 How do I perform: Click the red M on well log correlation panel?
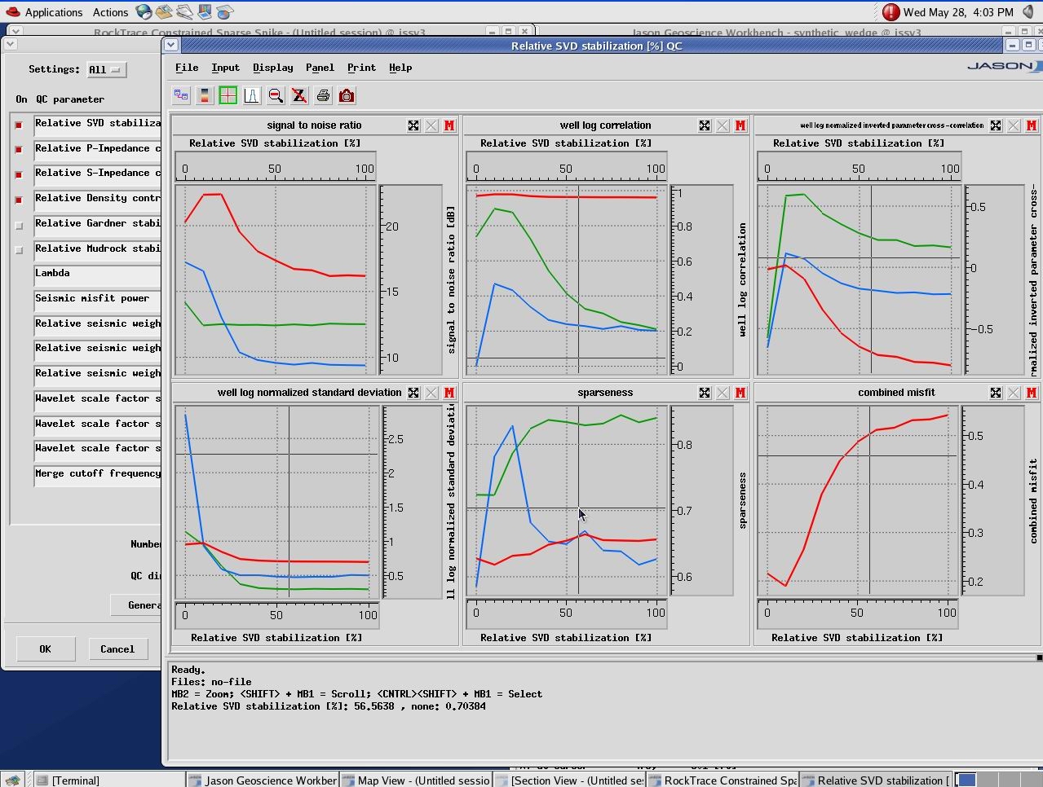[x=740, y=125]
